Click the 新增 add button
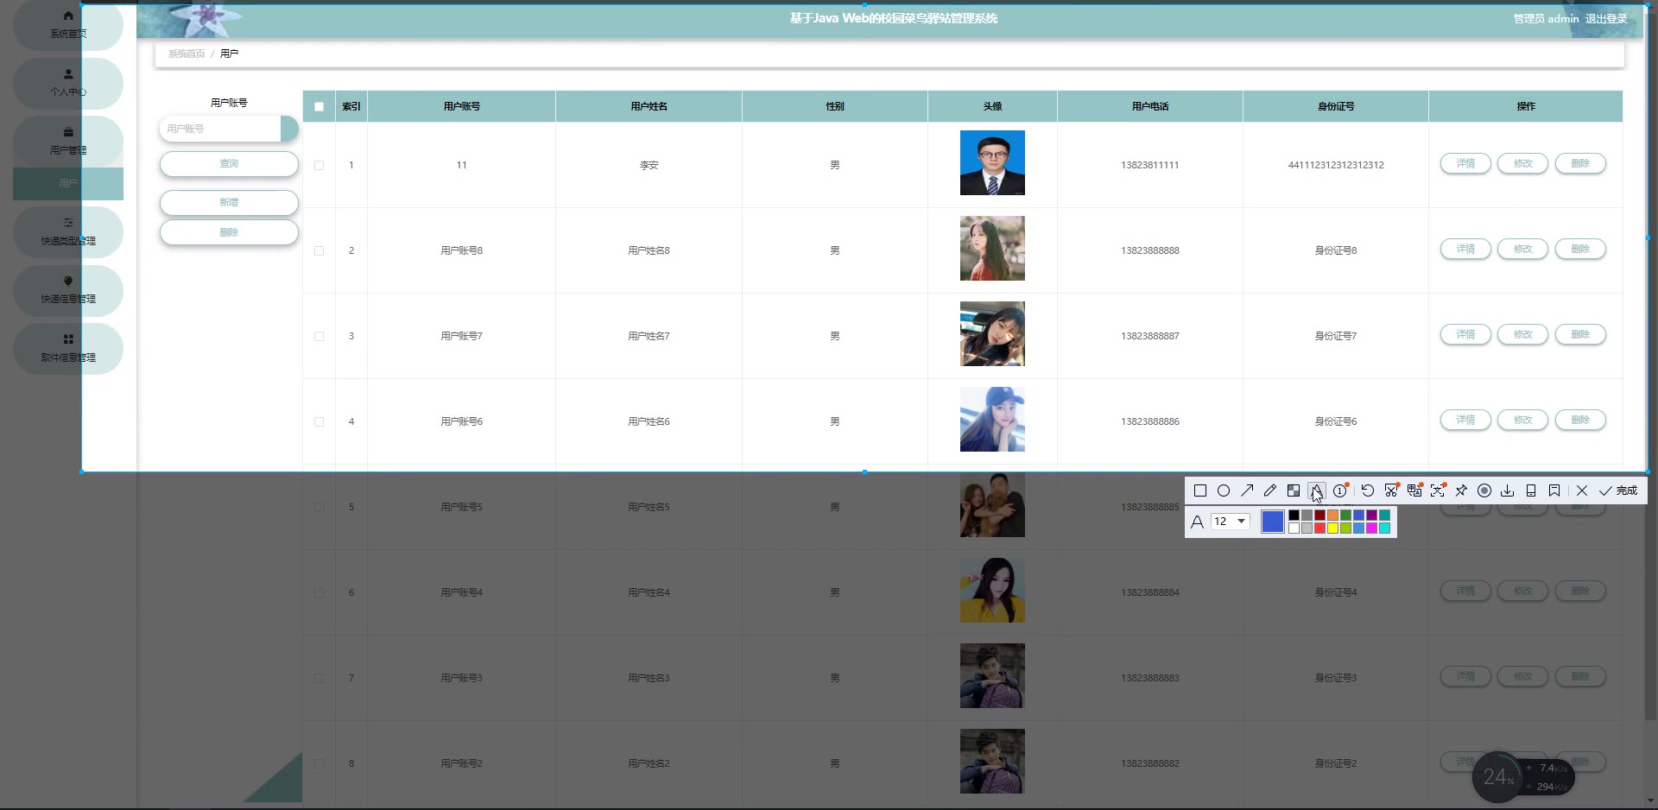Viewport: 1658px width, 810px height. coord(229,202)
